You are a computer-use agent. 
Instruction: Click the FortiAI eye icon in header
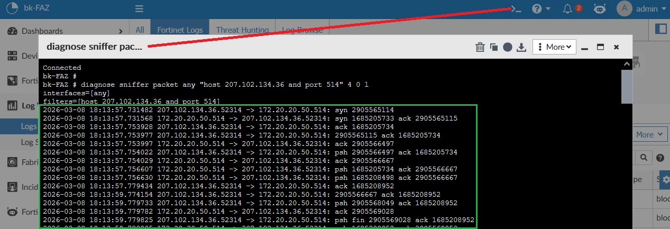point(599,9)
